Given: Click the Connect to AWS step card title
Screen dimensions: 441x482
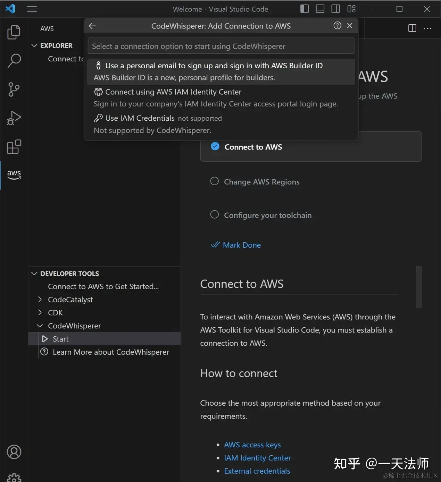Looking at the screenshot, I should point(253,147).
